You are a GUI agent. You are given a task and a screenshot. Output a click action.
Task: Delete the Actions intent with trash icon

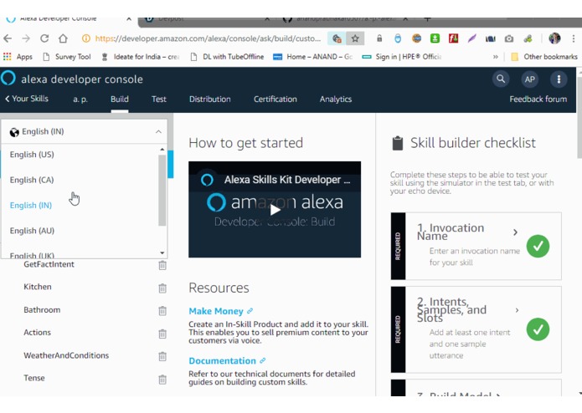pos(162,334)
